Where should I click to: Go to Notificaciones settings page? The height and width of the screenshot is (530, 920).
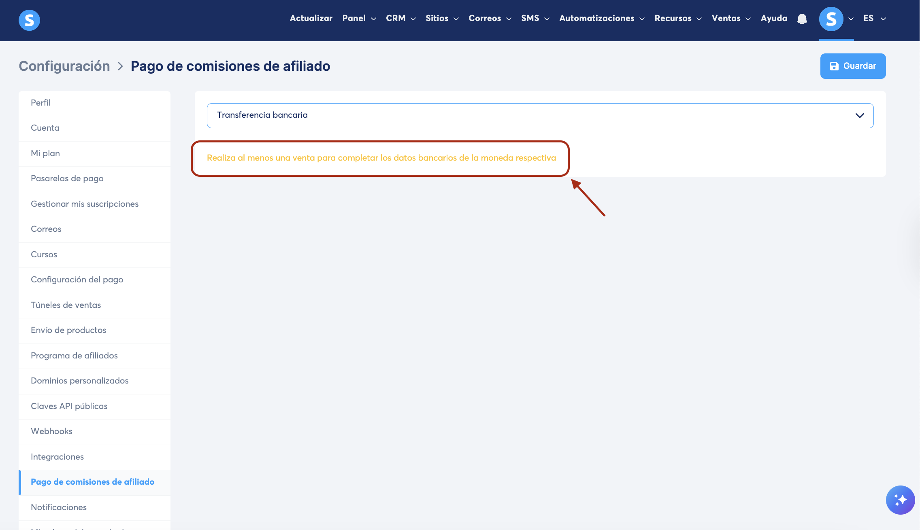click(59, 507)
